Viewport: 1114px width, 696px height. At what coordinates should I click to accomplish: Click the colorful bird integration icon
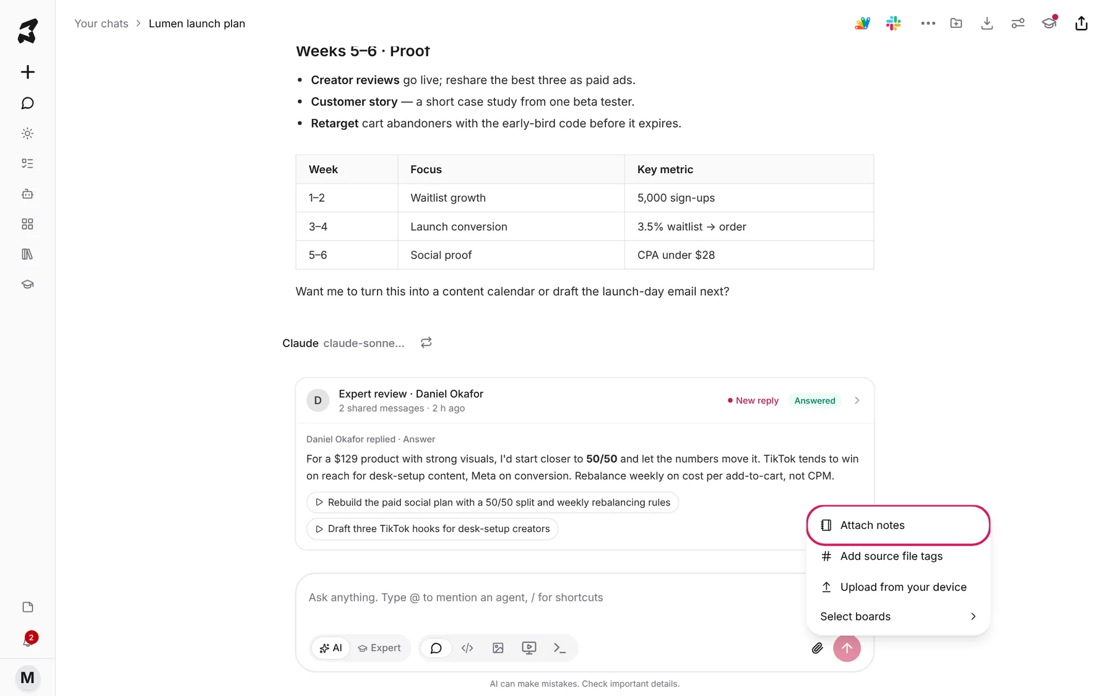point(862,24)
